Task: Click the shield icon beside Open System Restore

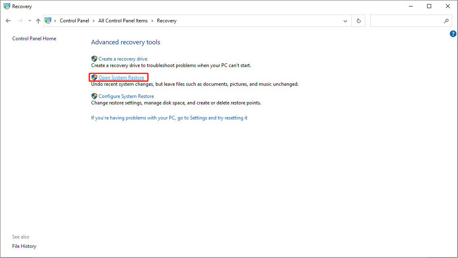Action: (94, 78)
